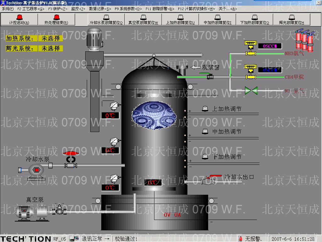Toggle the 上加热调节 upper heating indicator
322x242 pixels.
(x=205, y=109)
